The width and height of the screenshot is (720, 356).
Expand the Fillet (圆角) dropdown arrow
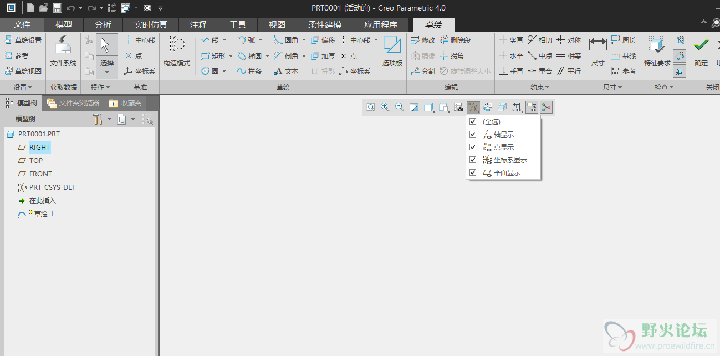[x=304, y=40]
